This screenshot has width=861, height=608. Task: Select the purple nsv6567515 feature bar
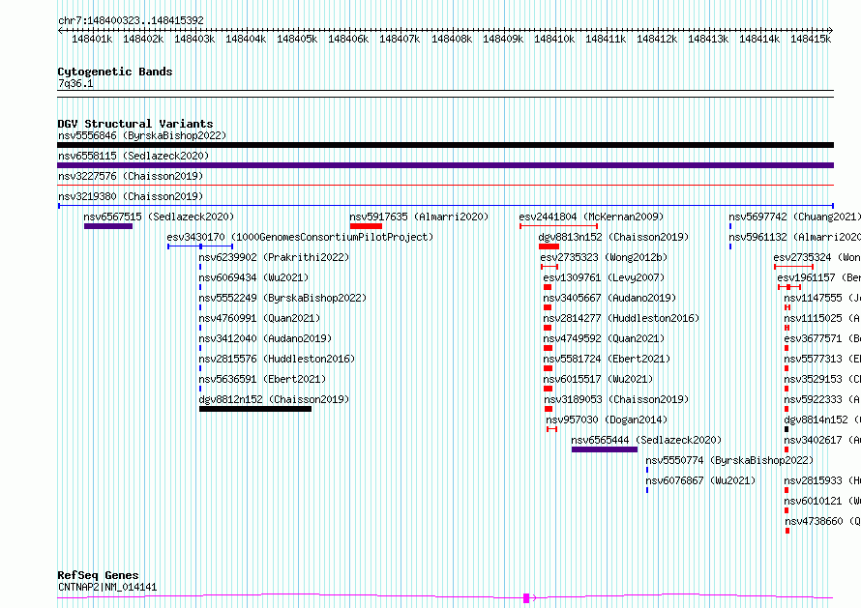[108, 226]
